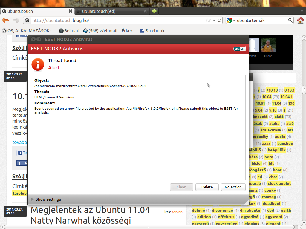The width and height of the screenshot is (306, 229).
Task: Open the chat tag link
Action: tap(273, 177)
